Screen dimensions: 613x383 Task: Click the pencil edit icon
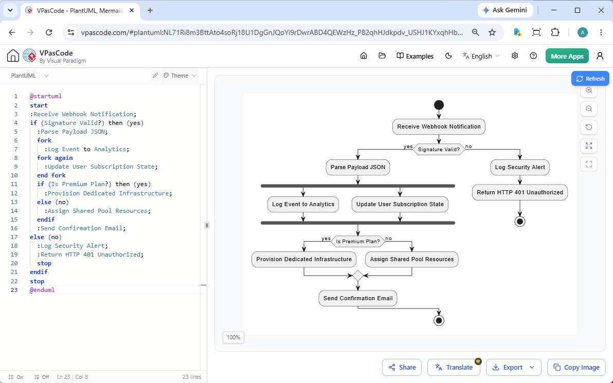point(155,76)
